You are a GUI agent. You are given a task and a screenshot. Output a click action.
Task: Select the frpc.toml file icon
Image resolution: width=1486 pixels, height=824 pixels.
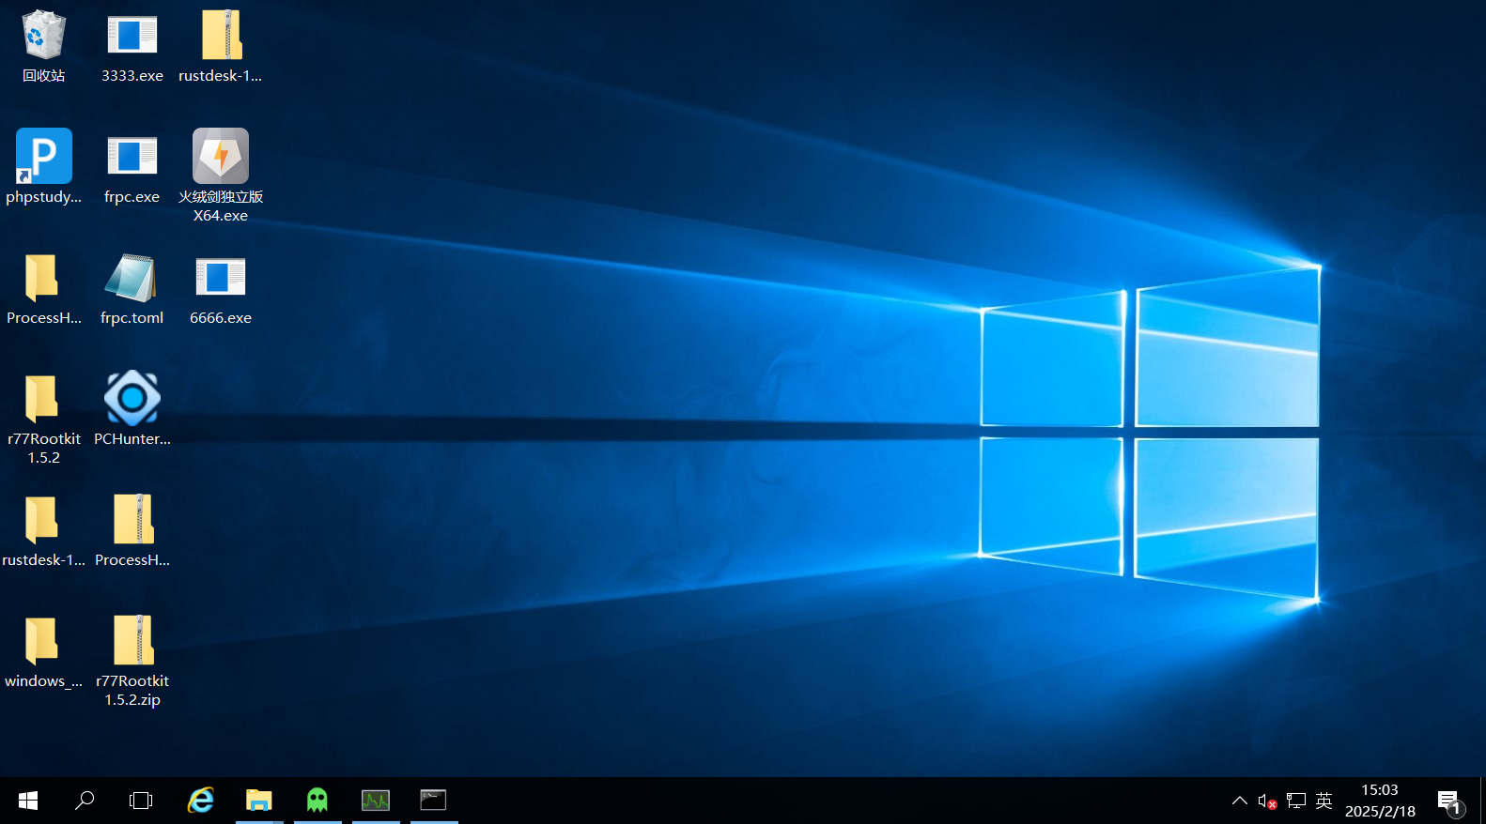pos(132,289)
